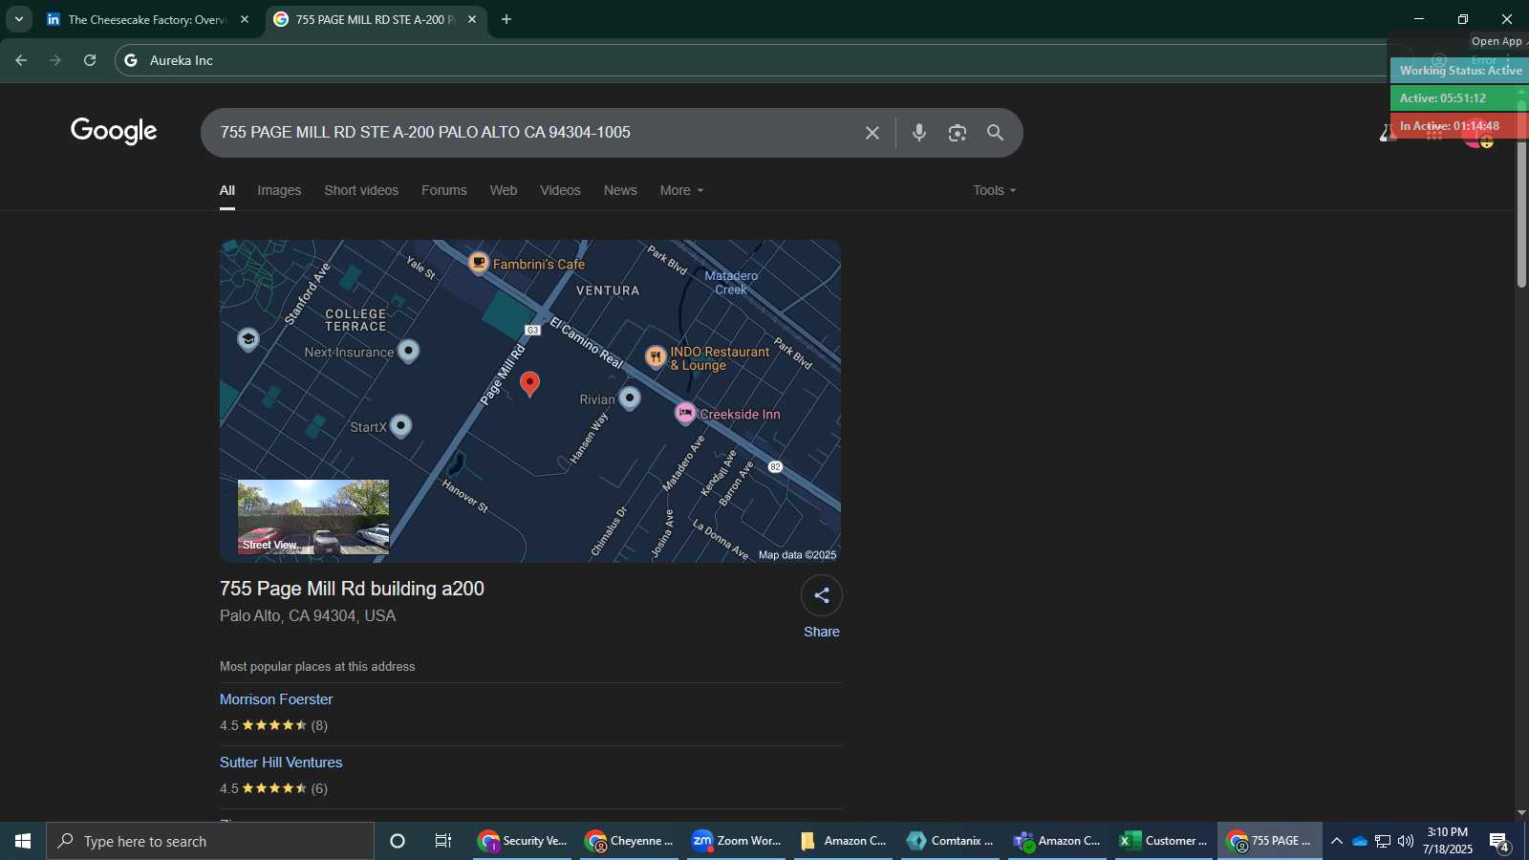
Task: Reload the current page
Action: click(90, 60)
